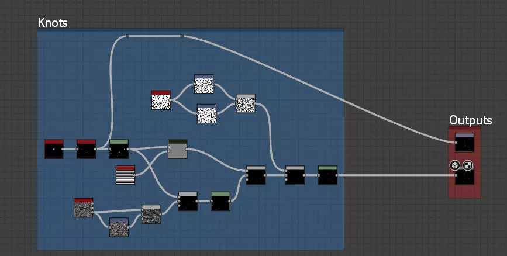Select the solid gray node with dark green header
Viewport: 507px width, 256px height.
pos(177,149)
